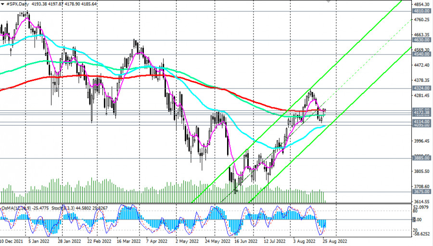Image resolution: width=433 pixels, height=246 pixels.
Task: Click the 4378.35 price scale value
Action: tap(422, 80)
